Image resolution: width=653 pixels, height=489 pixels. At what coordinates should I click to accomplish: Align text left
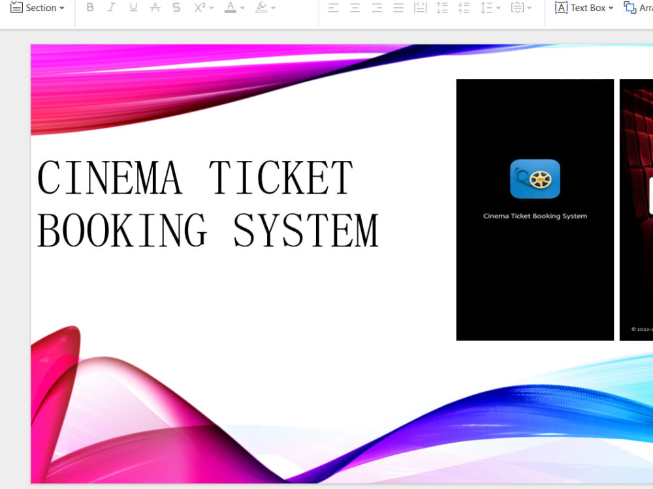333,7
